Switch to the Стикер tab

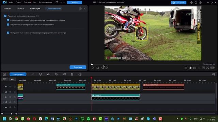pyautogui.click(x=7, y=8)
